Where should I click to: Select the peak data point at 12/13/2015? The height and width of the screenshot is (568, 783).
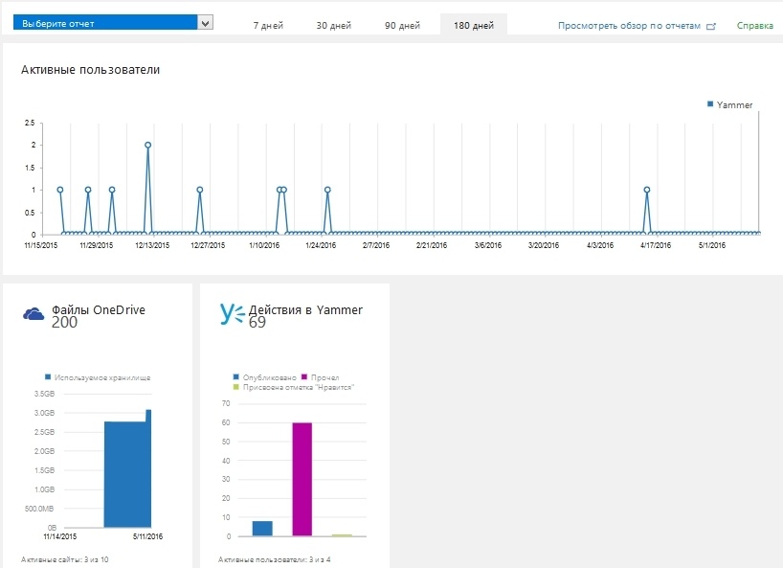click(x=147, y=146)
